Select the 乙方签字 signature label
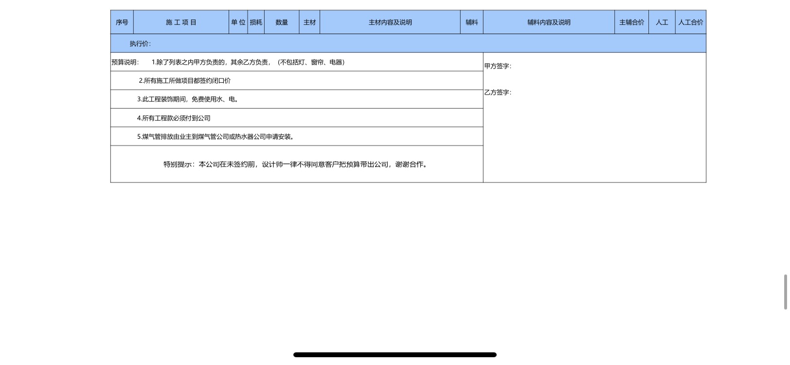790x365 pixels. (498, 92)
